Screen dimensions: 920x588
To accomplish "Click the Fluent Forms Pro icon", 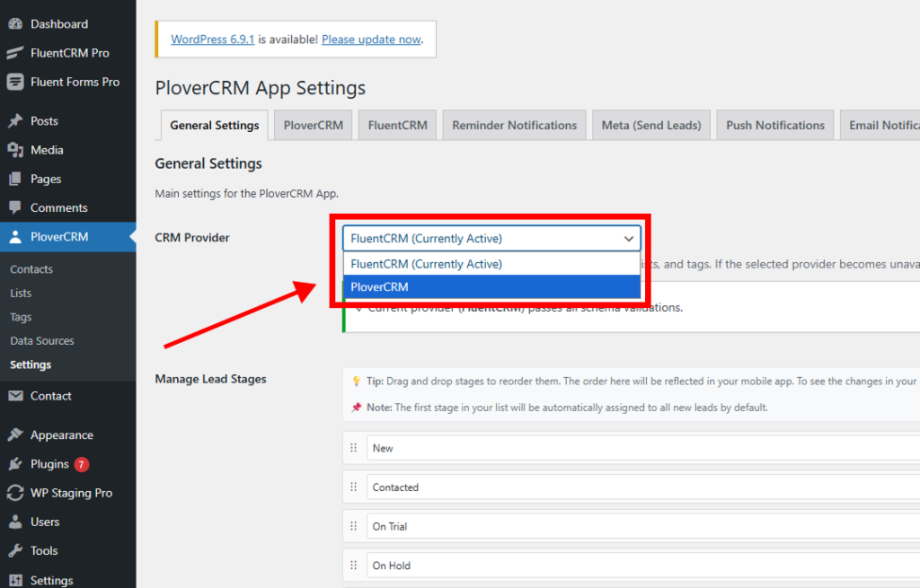I will (x=15, y=82).
